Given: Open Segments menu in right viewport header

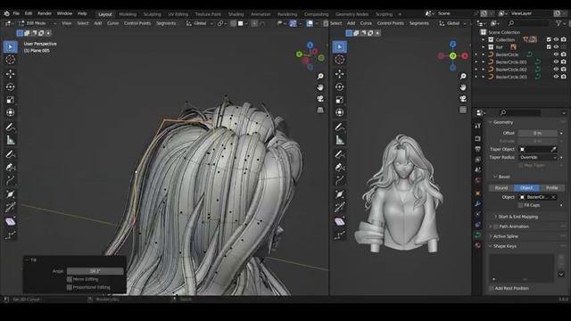Looking at the screenshot, I should coord(419,23).
